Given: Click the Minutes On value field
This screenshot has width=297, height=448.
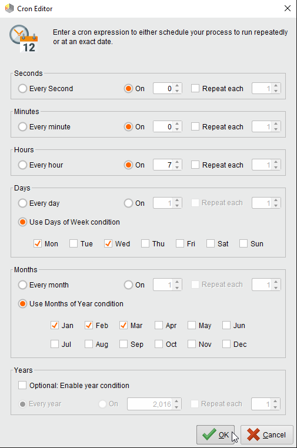Looking at the screenshot, I should (x=163, y=126).
